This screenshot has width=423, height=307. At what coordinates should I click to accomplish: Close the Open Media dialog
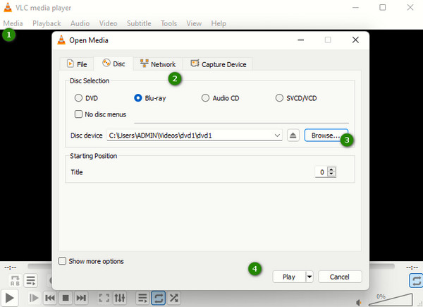355,40
